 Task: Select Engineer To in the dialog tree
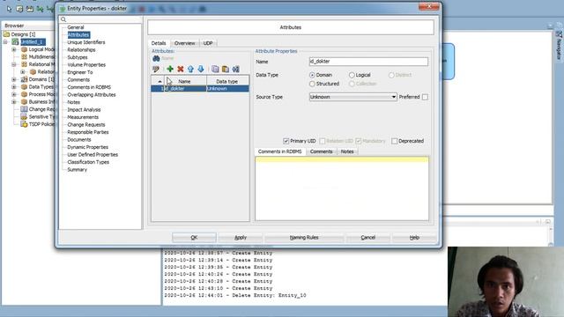(80, 72)
